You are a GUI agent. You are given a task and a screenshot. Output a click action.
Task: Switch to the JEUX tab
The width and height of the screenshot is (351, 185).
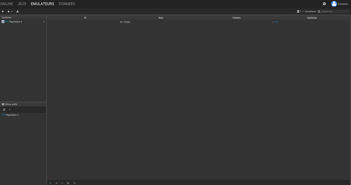22,4
